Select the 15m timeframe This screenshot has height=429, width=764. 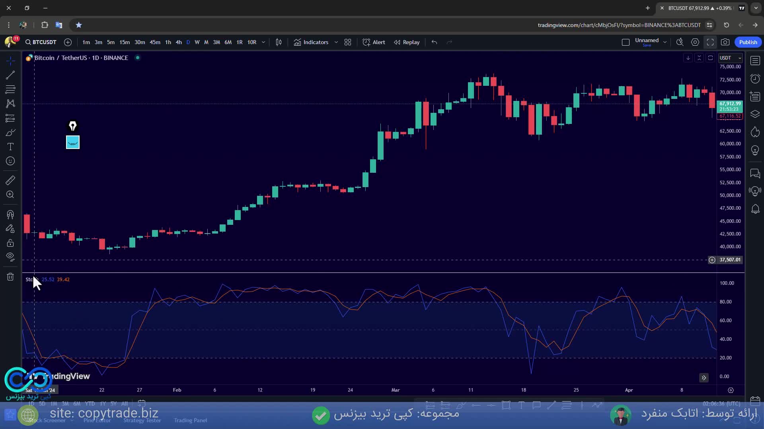click(125, 42)
